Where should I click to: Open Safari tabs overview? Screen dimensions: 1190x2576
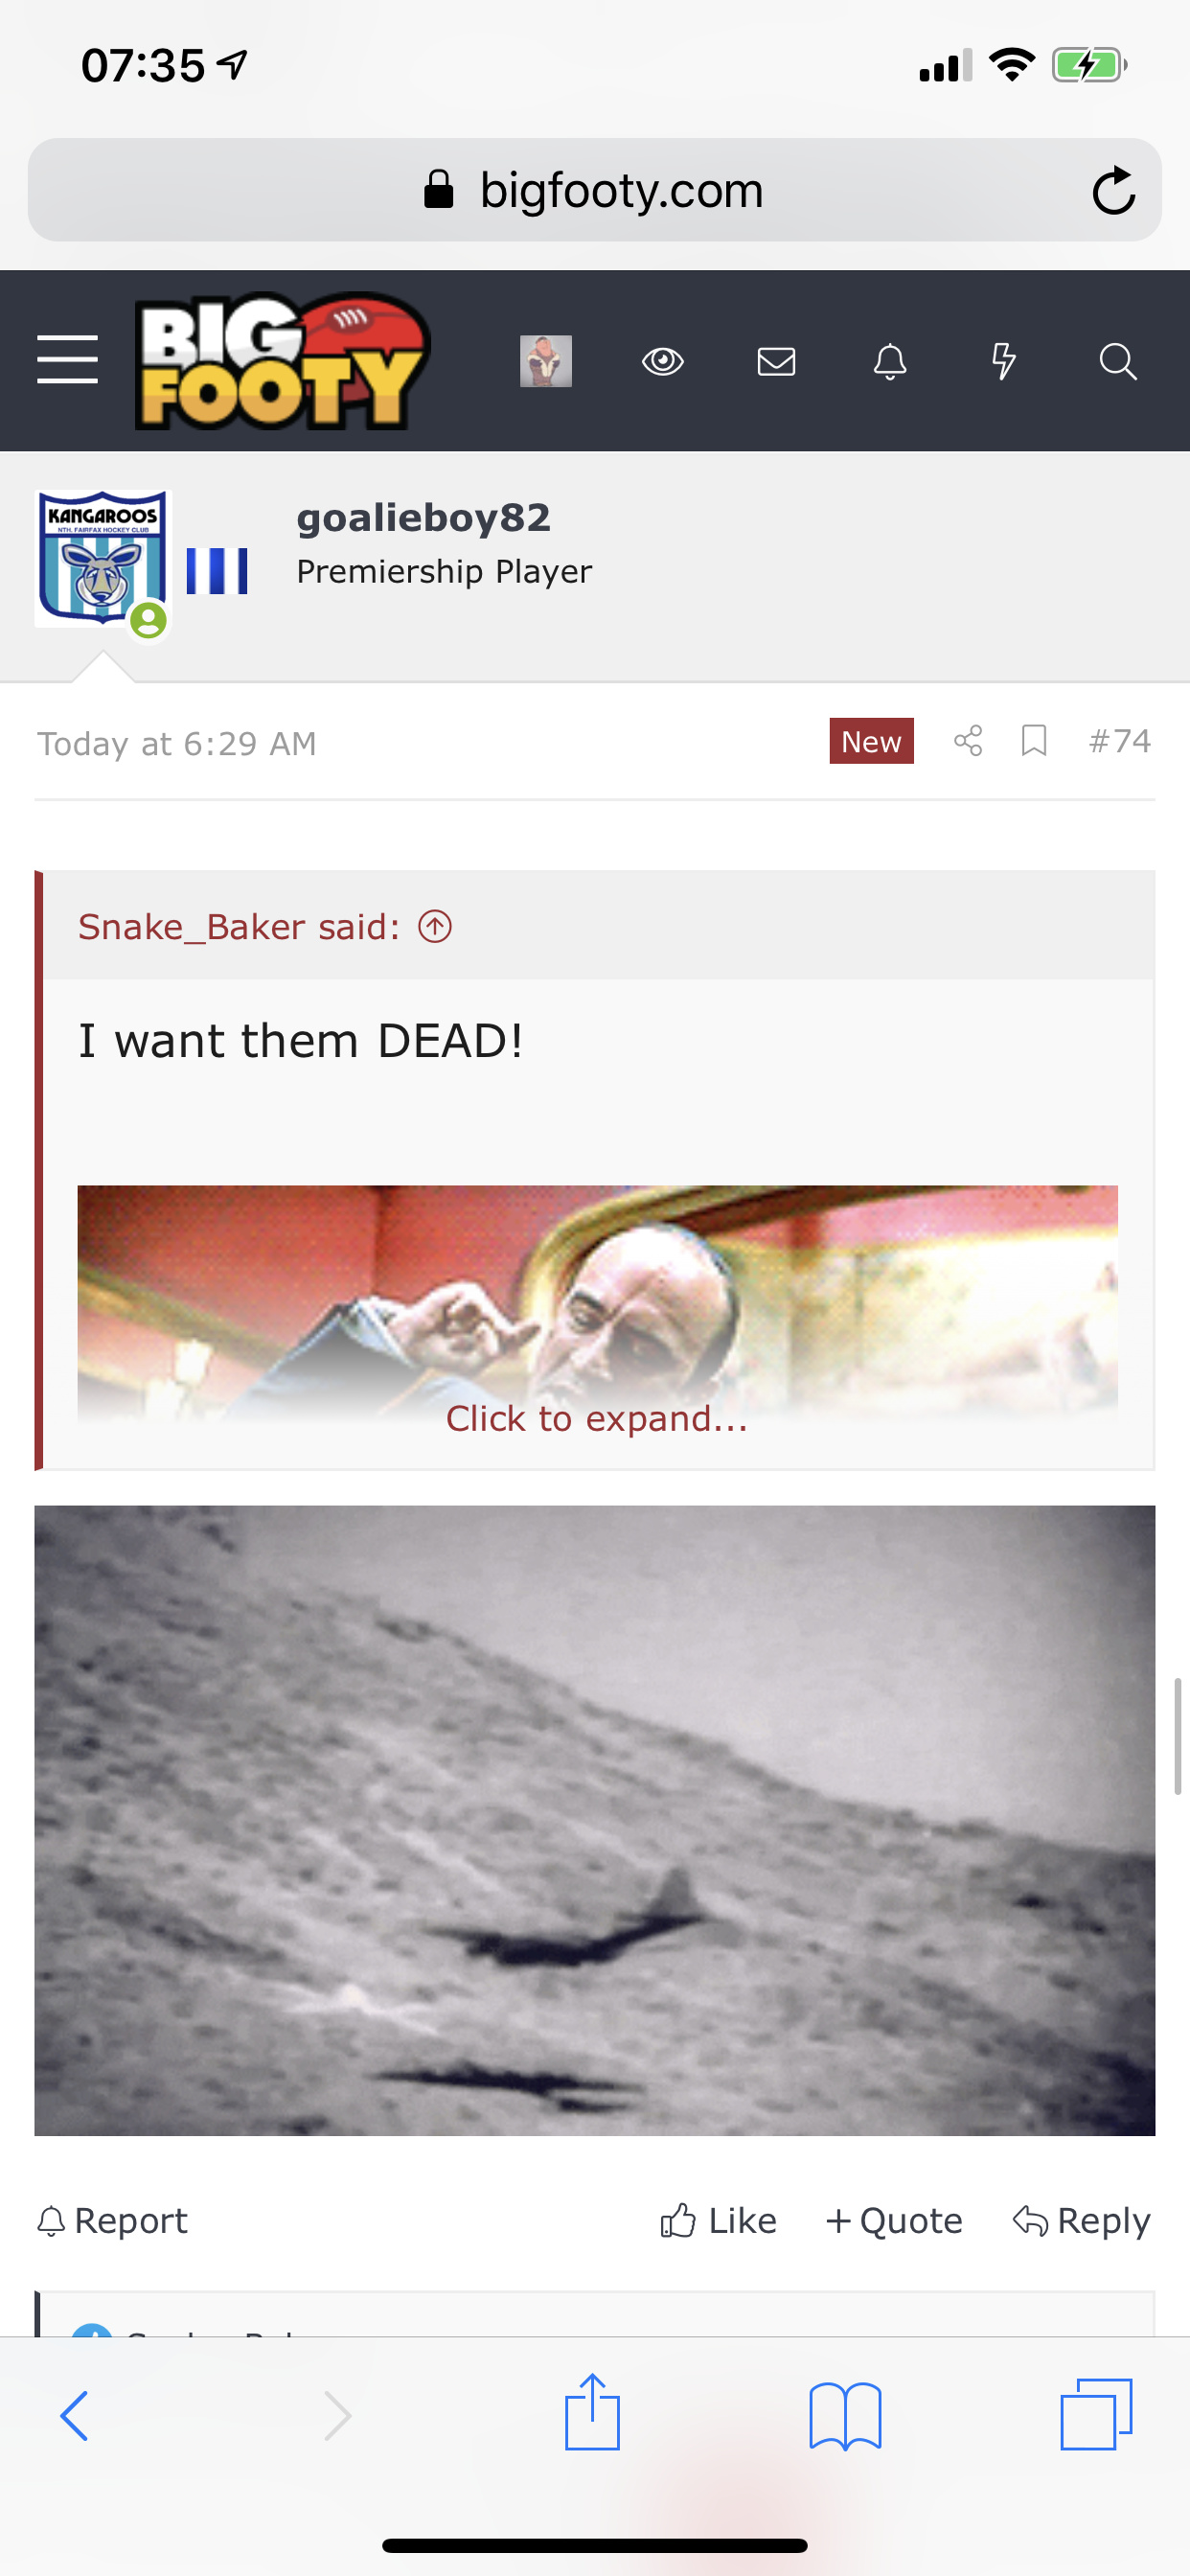coord(1096,2414)
